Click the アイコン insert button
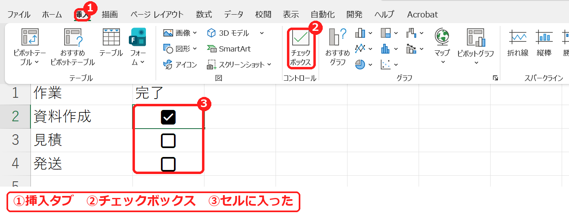This screenshot has width=569, height=215. tap(180, 64)
